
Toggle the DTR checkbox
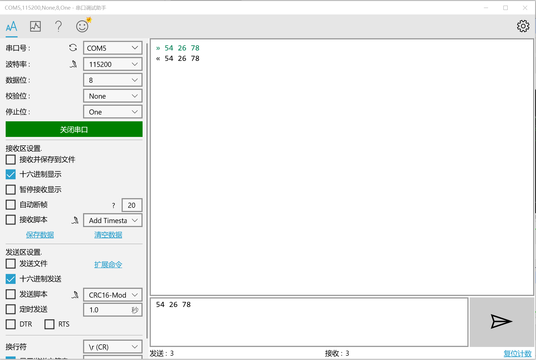click(11, 324)
